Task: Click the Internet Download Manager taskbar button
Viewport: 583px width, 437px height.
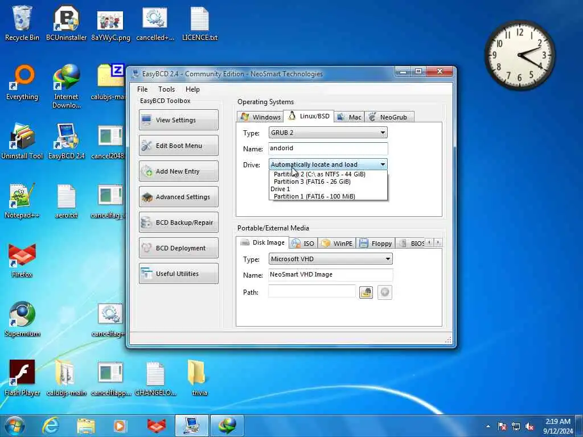Action: point(227,426)
